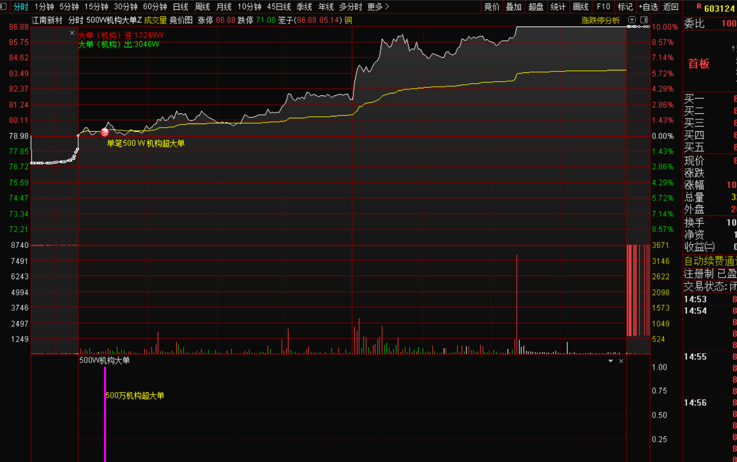
Task: Toggle the 成交量 volume indicator label
Action: coord(155,20)
